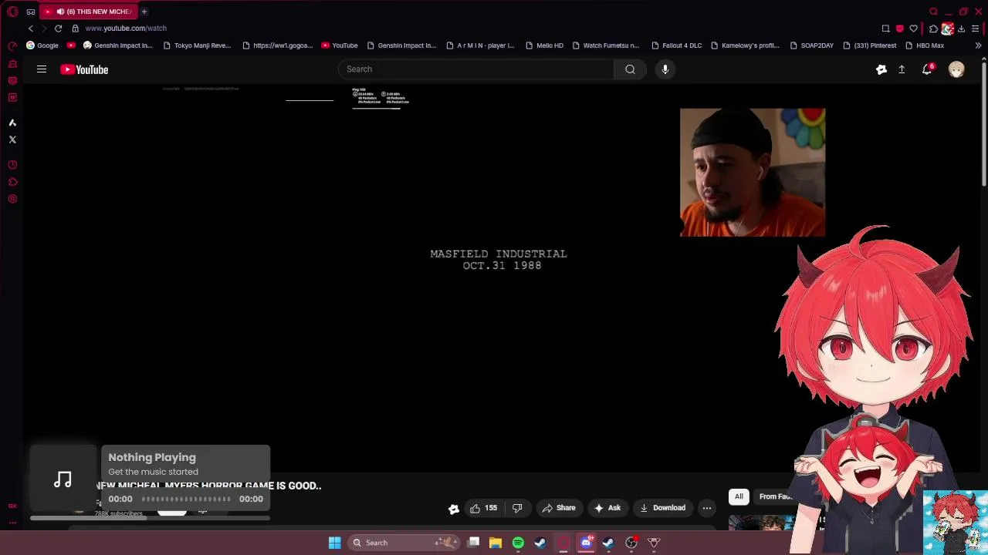Open the Tokyo Manji Reve... bookmark
988x555 pixels.
(x=197, y=45)
